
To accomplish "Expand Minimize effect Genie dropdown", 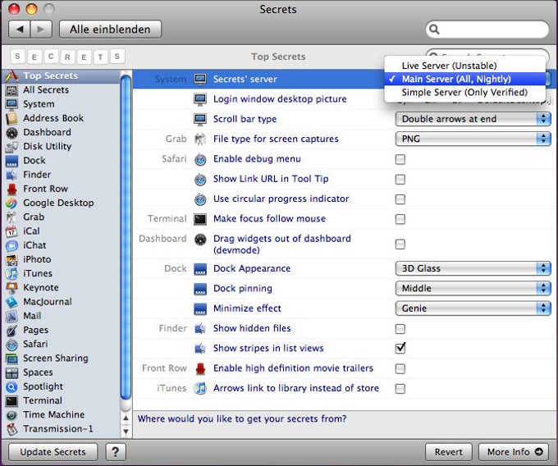I will pyautogui.click(x=473, y=308).
